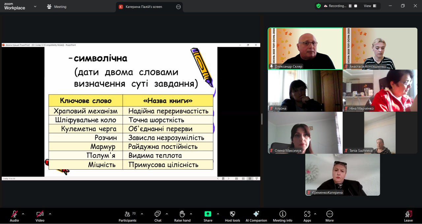This screenshot has width=422, height=224.
Task: Open the Chat panel
Action: (x=158, y=216)
